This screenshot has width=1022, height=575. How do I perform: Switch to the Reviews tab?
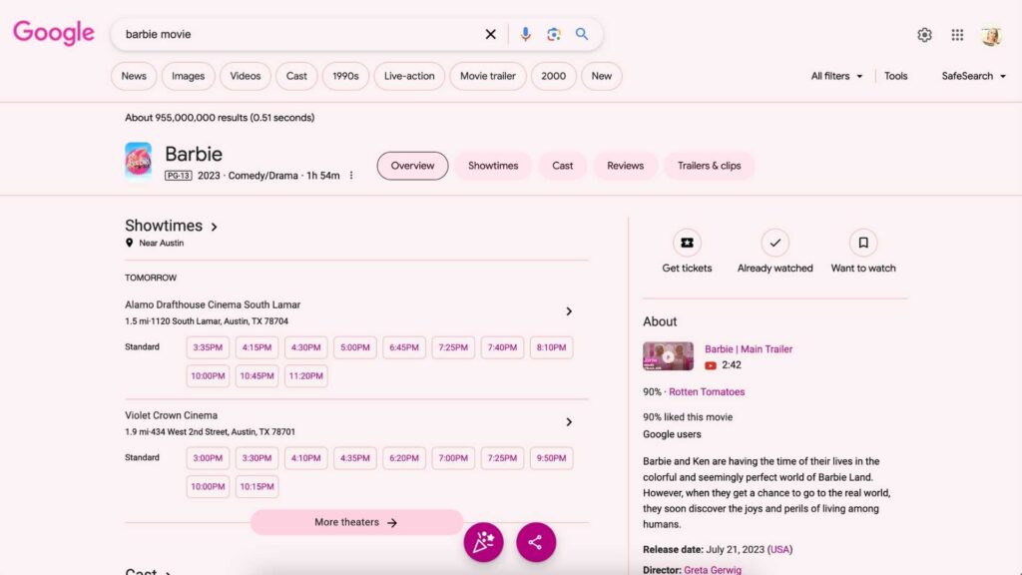click(x=625, y=166)
